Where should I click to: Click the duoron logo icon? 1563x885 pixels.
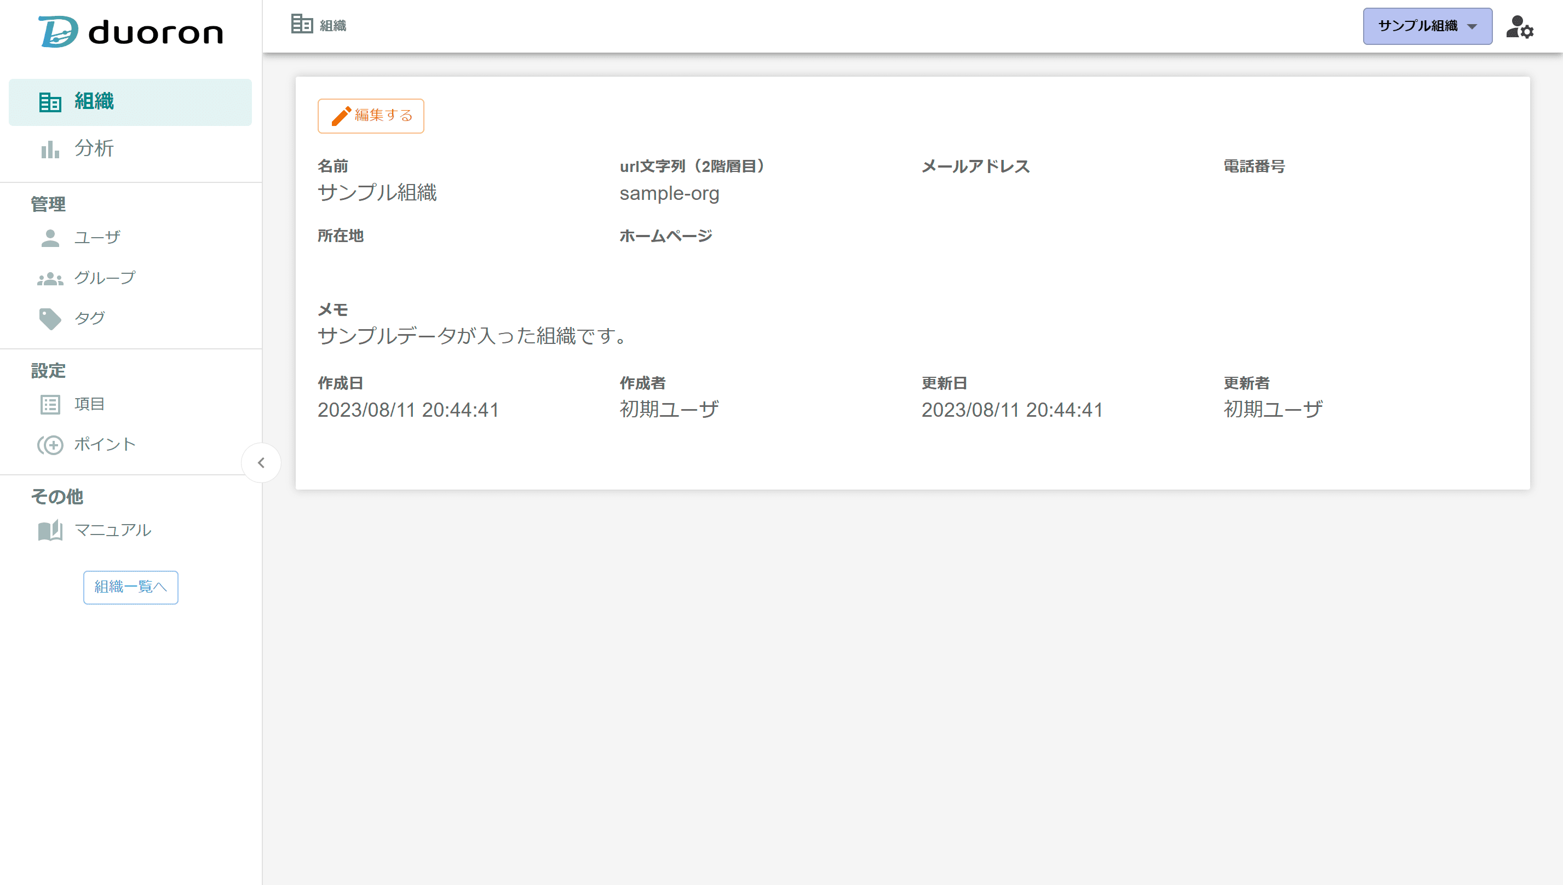point(59,32)
